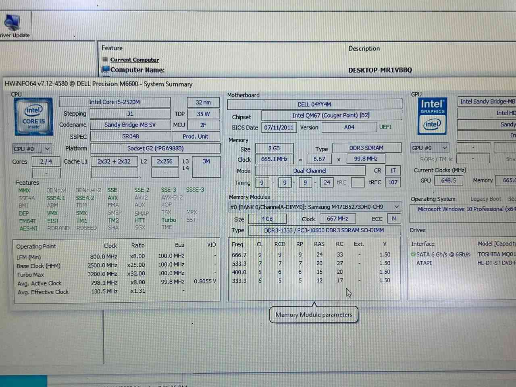Click the Intel Core i5 logo badge
Image resolution: width=516 pixels, height=387 pixels.
pyautogui.click(x=33, y=117)
